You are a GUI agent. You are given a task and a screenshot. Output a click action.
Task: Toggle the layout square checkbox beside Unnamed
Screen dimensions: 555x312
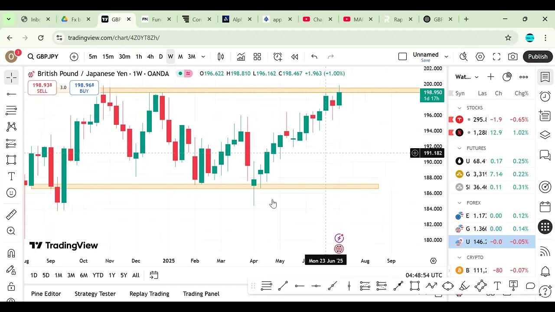(x=402, y=57)
